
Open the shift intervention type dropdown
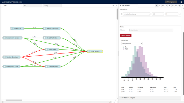(x=158, y=14)
